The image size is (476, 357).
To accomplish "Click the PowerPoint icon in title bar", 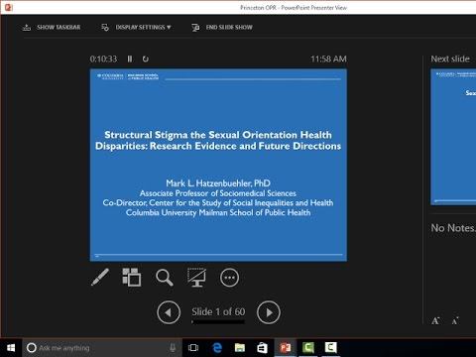I will pyautogui.click(x=8, y=7).
